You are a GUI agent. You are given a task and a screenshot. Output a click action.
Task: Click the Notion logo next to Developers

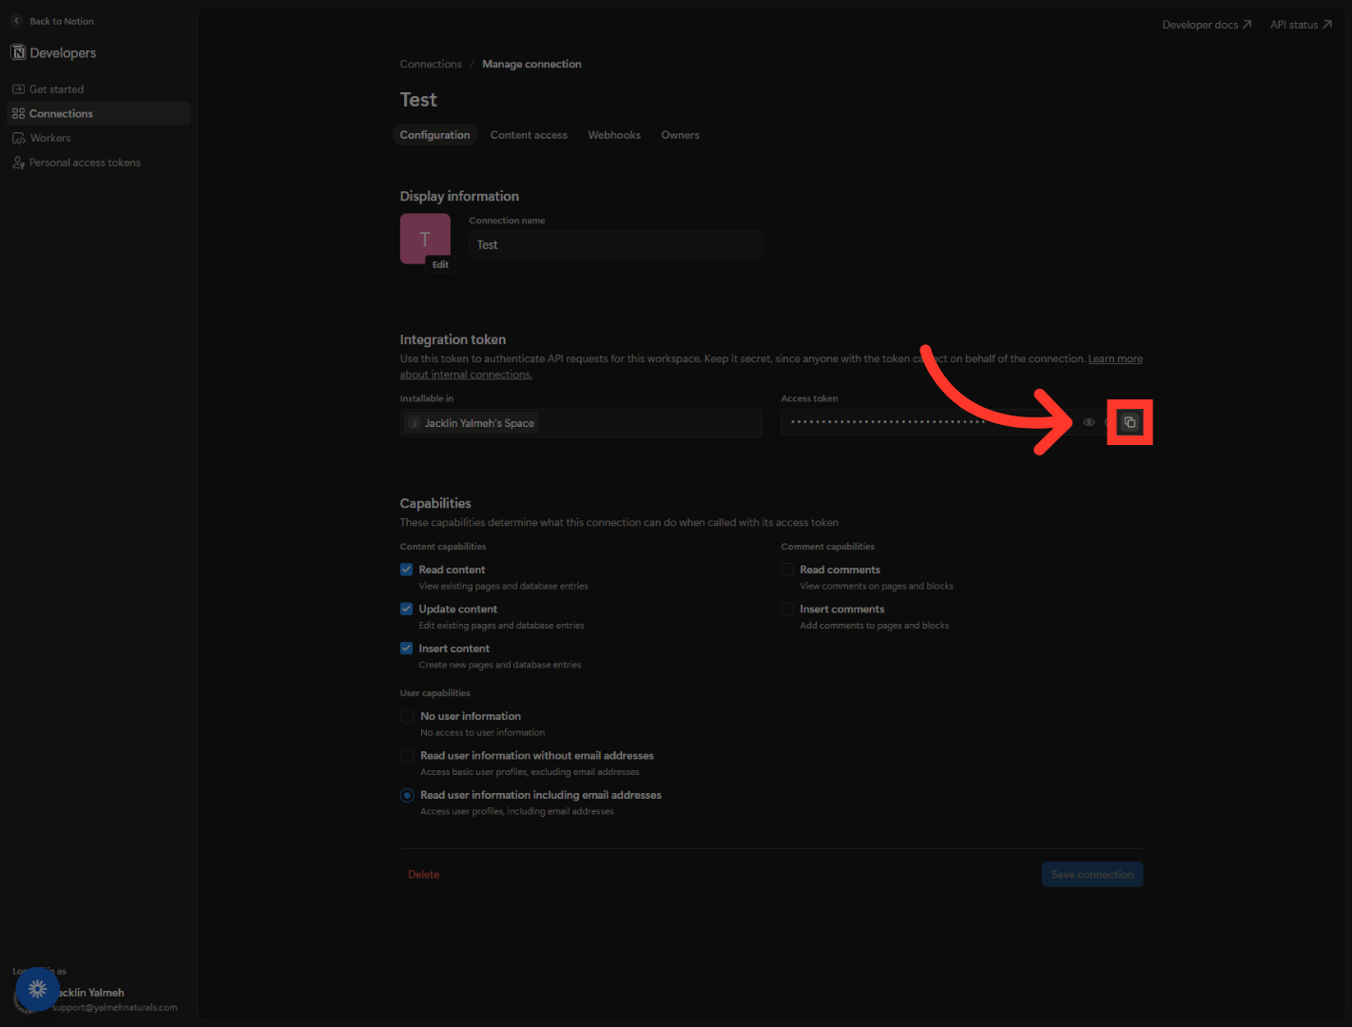coord(18,52)
